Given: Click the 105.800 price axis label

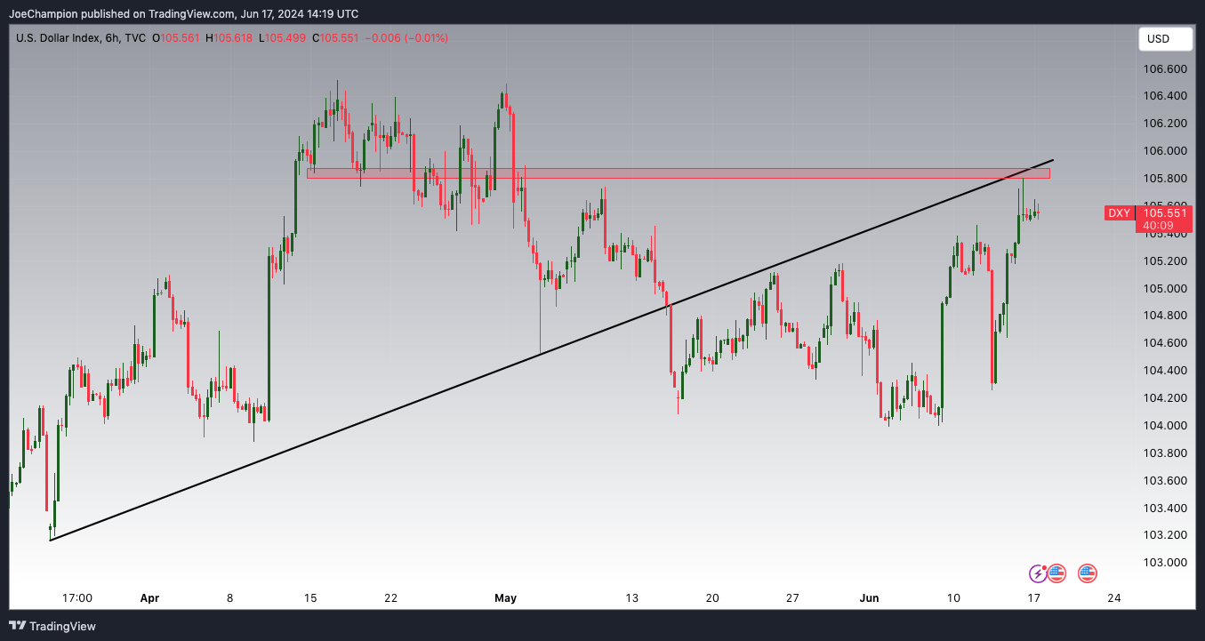Looking at the screenshot, I should tap(1165, 179).
